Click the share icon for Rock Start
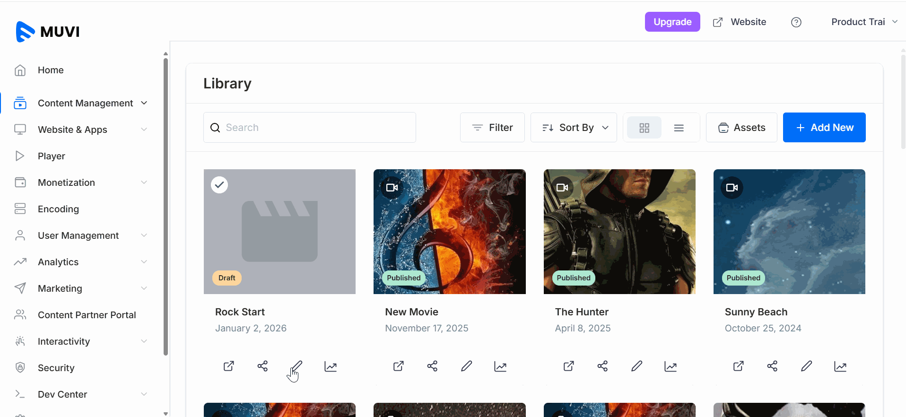This screenshot has height=417, width=906. [262, 366]
